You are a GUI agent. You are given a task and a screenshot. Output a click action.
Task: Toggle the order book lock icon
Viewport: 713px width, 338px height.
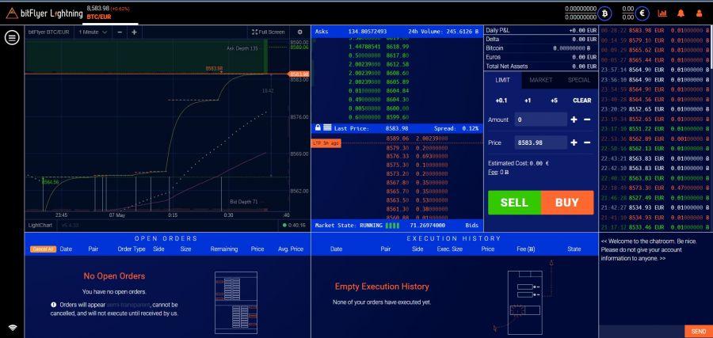(x=318, y=128)
